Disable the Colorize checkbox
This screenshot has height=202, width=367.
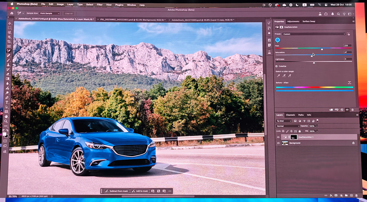277,66
